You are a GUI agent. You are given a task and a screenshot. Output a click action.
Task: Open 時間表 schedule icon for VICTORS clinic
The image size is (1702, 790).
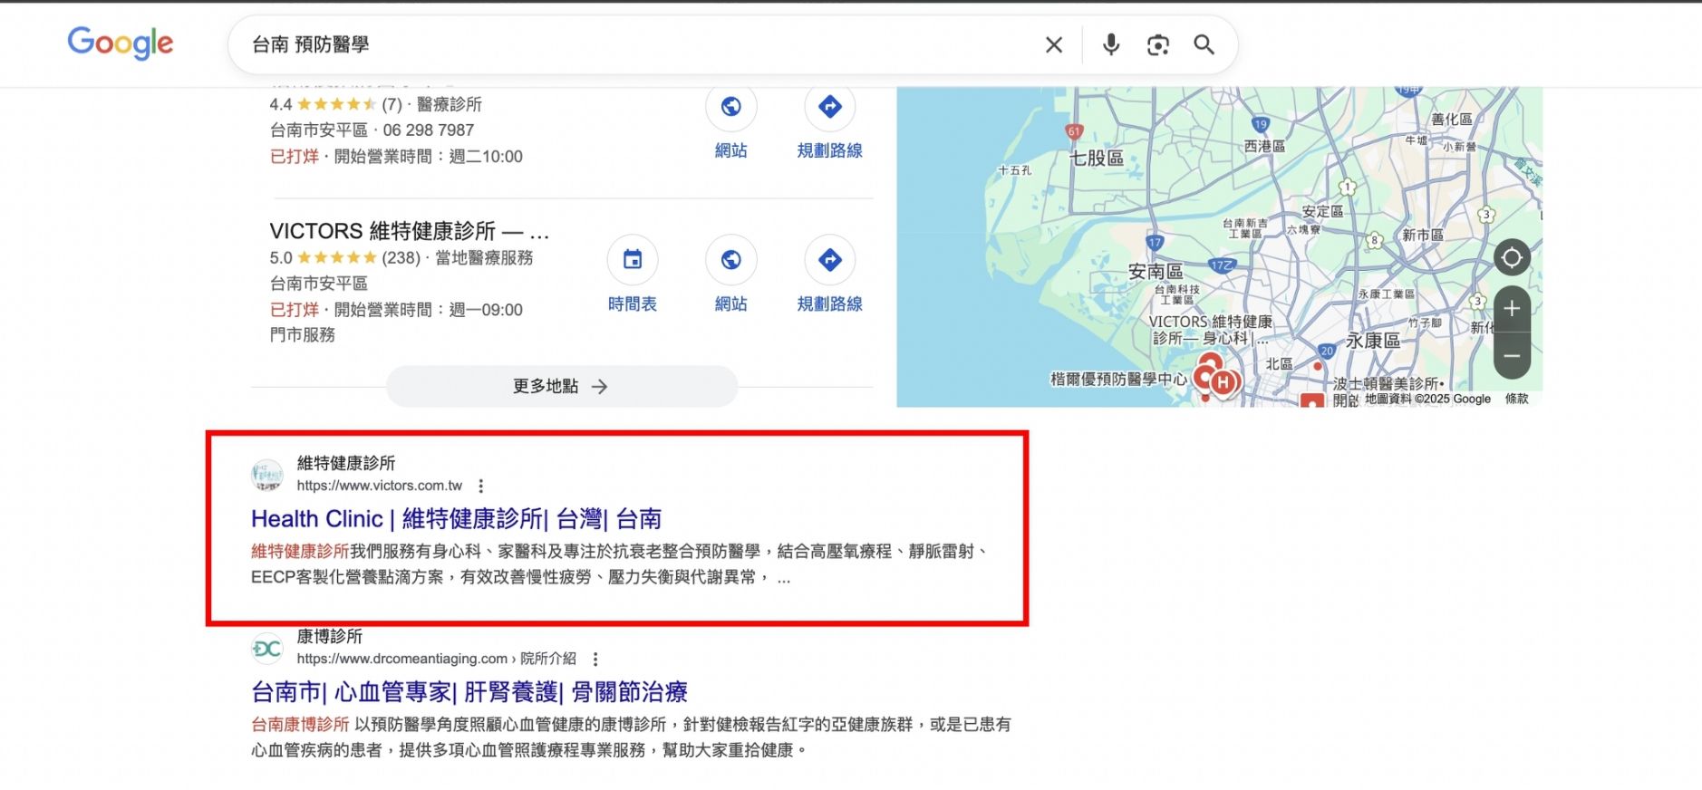[x=632, y=260]
